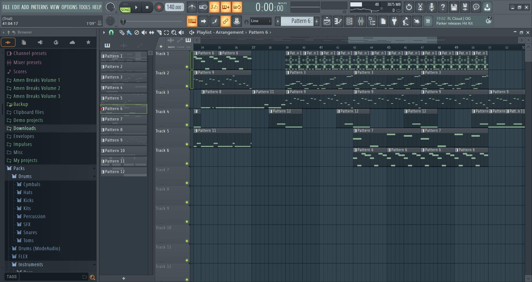Adjust the main pitch knob
Image resolution: width=532 pixels, height=282 pixels.
click(x=110, y=21)
